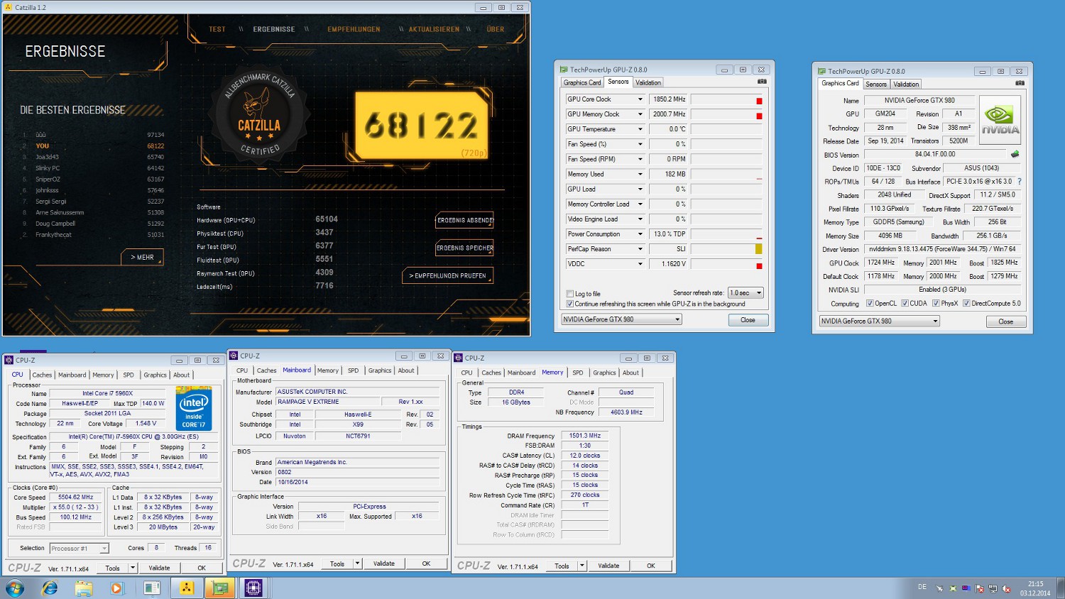Click the clock showing 21:15
This screenshot has width=1065, height=599.
(x=1035, y=584)
